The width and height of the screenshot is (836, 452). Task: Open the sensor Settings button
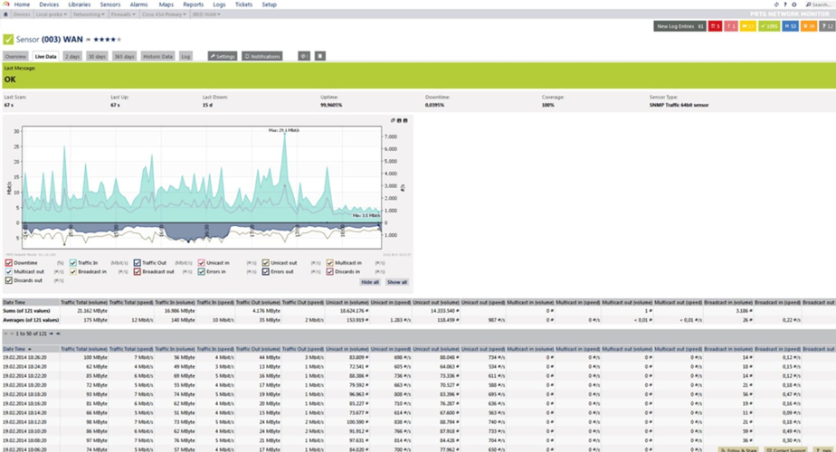point(222,56)
